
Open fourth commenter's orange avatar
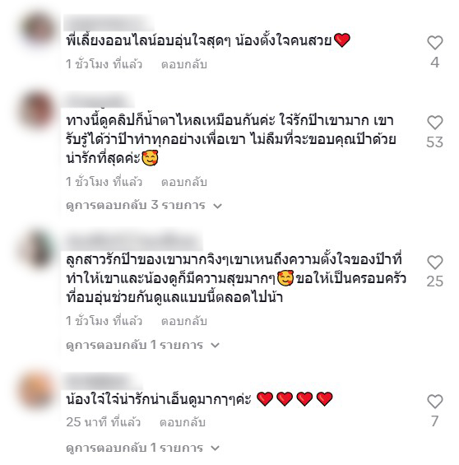coord(38,389)
